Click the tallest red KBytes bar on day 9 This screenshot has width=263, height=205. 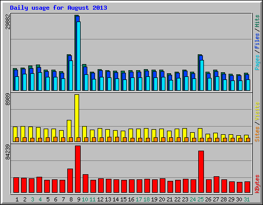(x=78, y=169)
